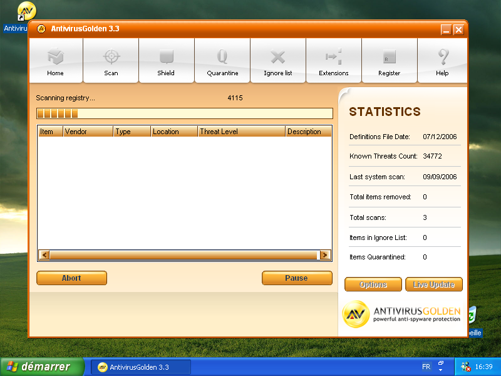Select AntivirusGolden 3.3 taskbar button
The width and height of the screenshot is (501, 376).
[141, 367]
